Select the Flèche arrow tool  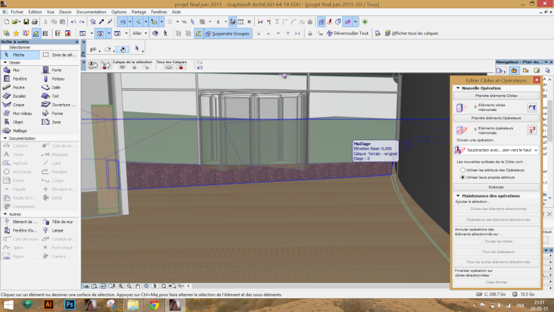point(20,55)
